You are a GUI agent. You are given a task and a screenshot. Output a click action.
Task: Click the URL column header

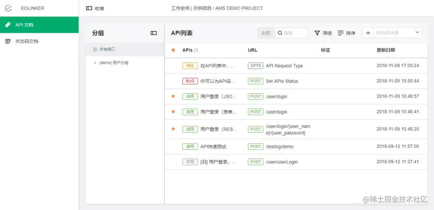[x=252, y=50]
